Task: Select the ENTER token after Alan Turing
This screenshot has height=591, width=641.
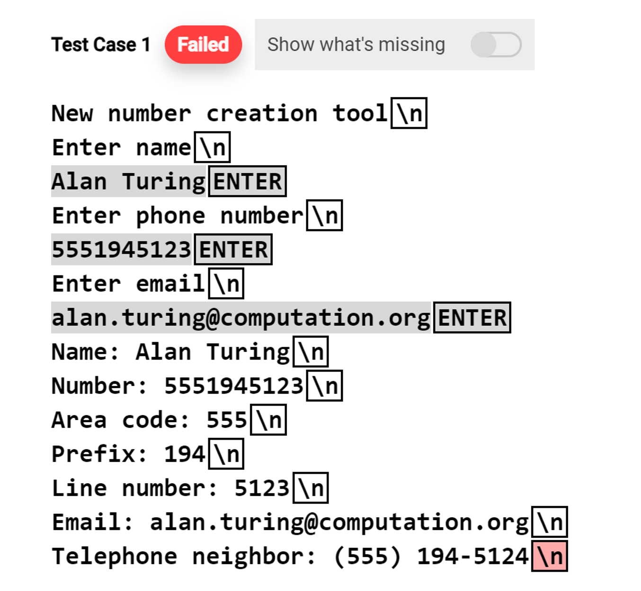Action: tap(247, 181)
